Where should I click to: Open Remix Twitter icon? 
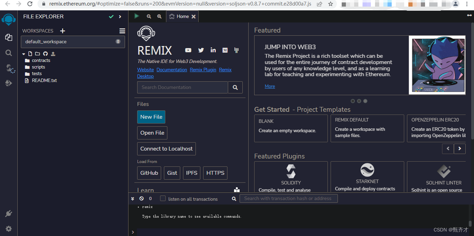pyautogui.click(x=201, y=50)
